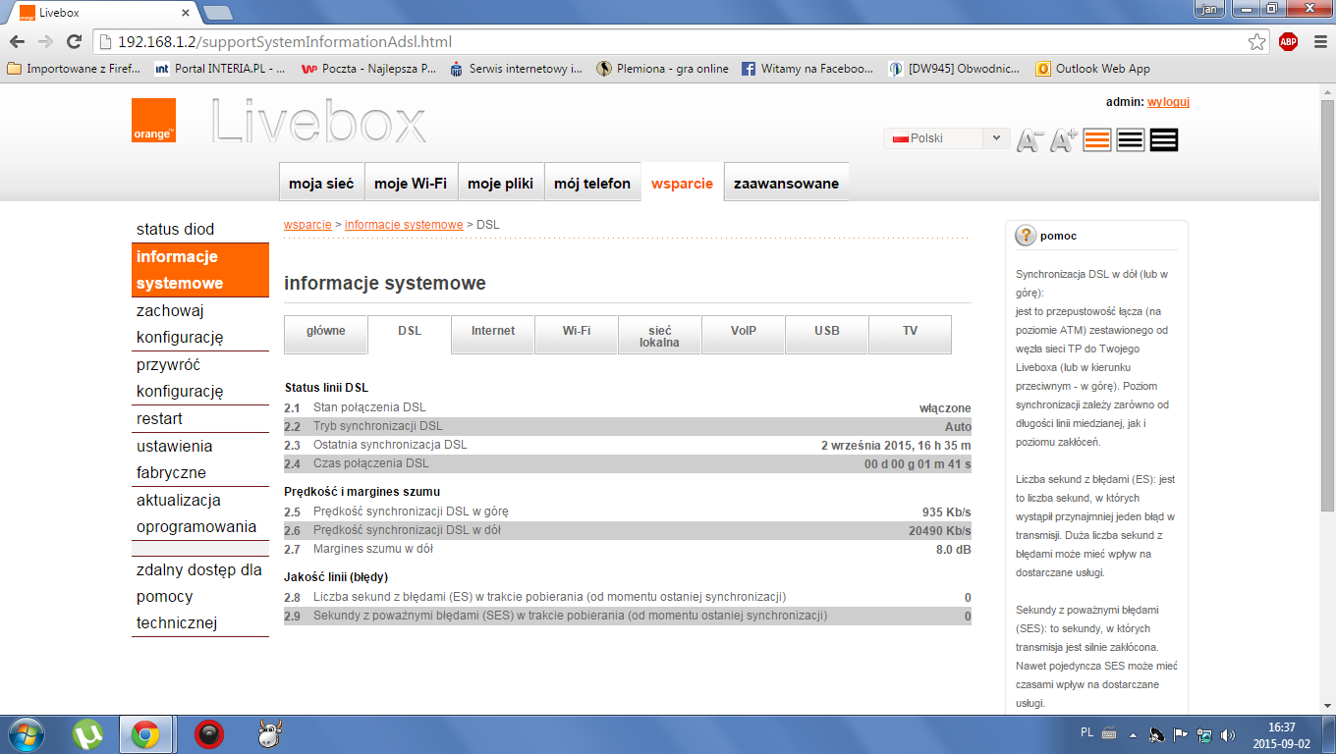Click the Orange logo icon
1336x754 pixels.
(x=153, y=120)
